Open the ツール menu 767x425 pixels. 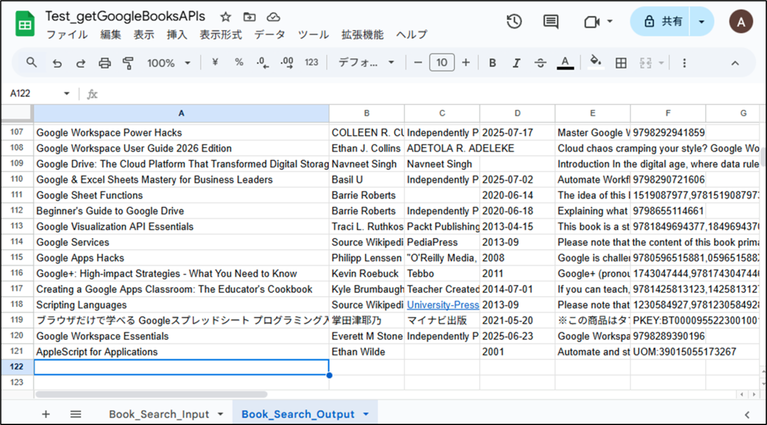(313, 35)
